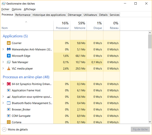This screenshot has height=135, width=152.
Task: Click COM Surrogate 8,9 Mo memory value
Action: [x=81, y=116]
